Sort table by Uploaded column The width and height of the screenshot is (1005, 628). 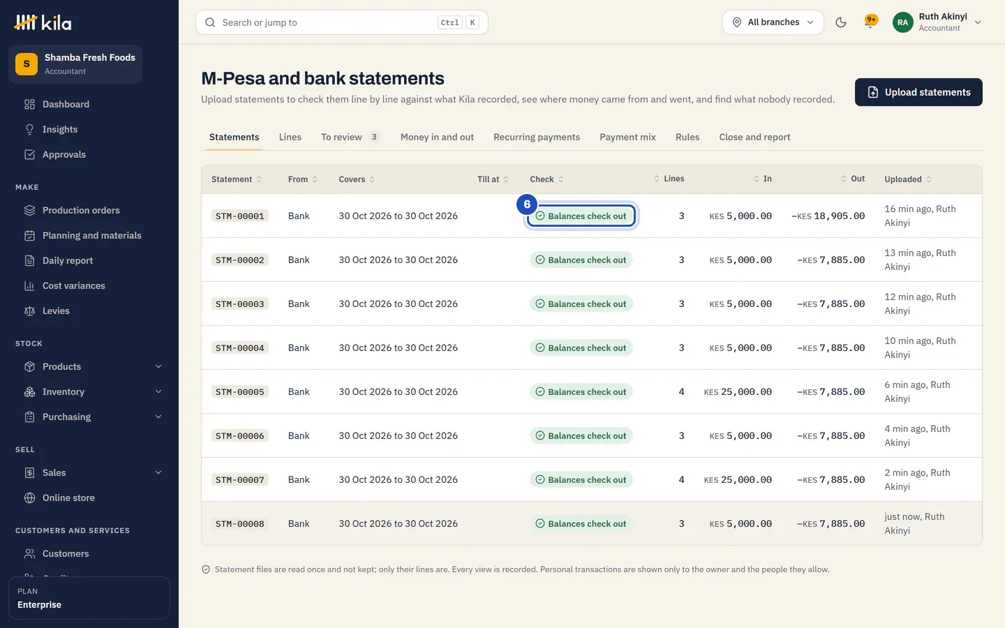(908, 179)
